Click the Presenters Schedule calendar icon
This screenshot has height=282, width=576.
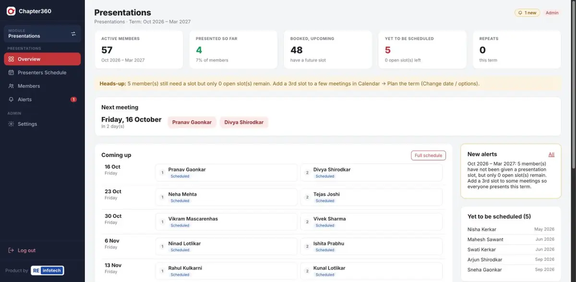click(11, 72)
